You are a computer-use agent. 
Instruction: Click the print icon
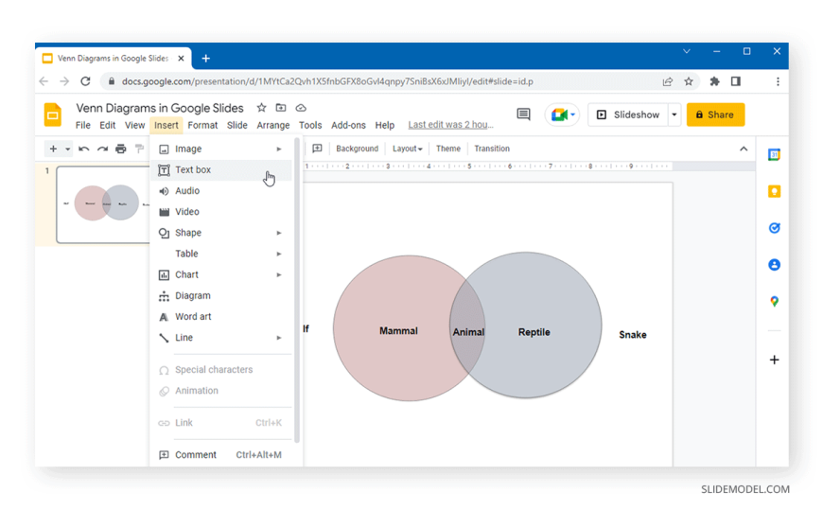click(x=121, y=149)
